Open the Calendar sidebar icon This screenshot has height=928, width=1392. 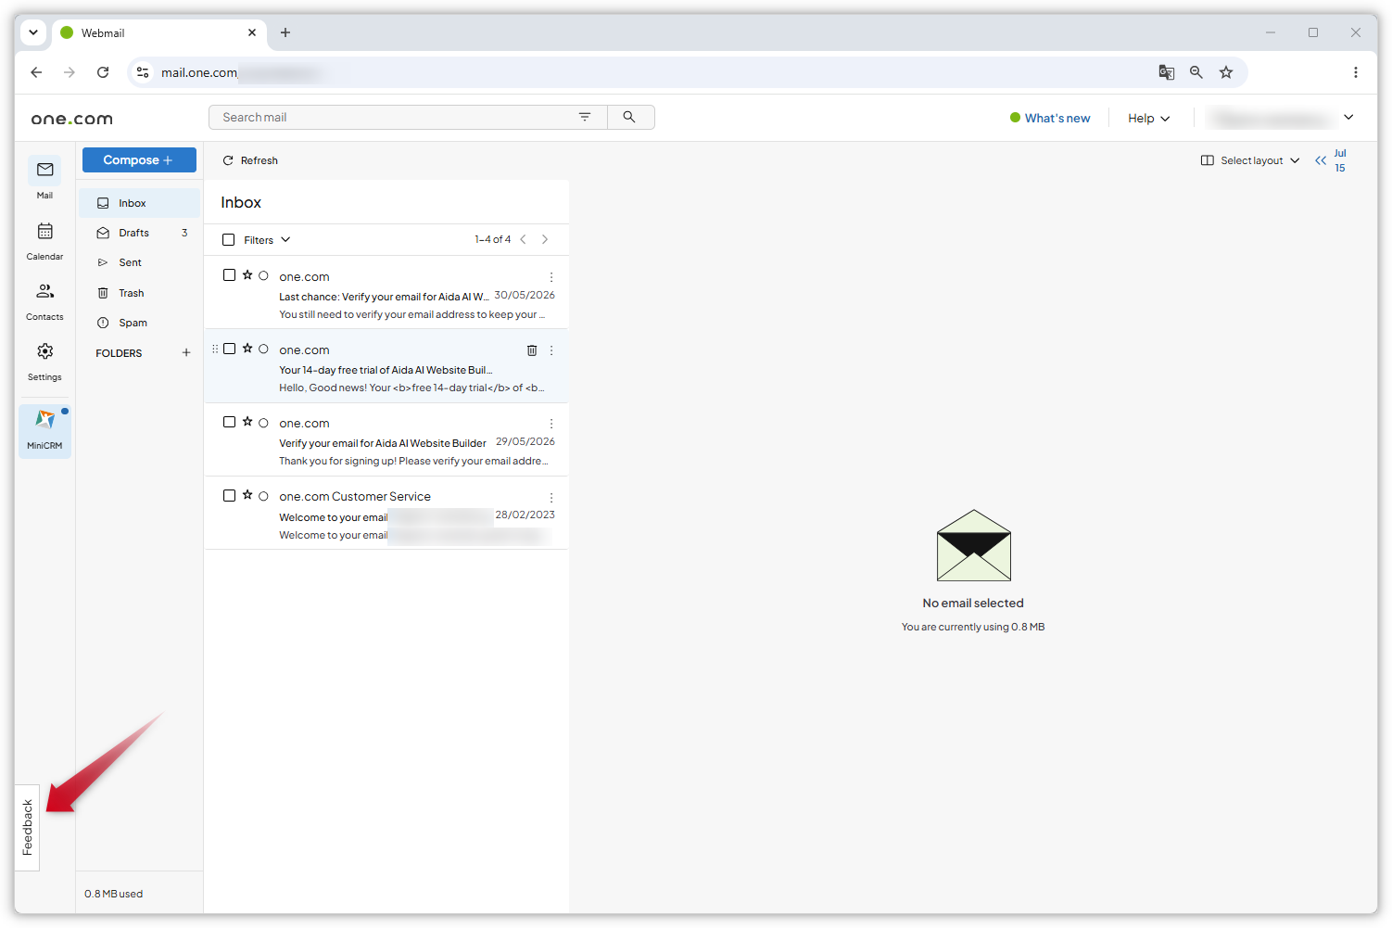pos(44,232)
